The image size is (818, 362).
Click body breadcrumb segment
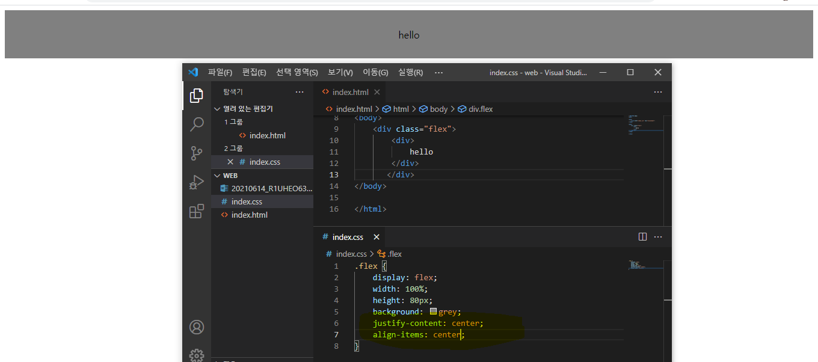tap(434, 109)
